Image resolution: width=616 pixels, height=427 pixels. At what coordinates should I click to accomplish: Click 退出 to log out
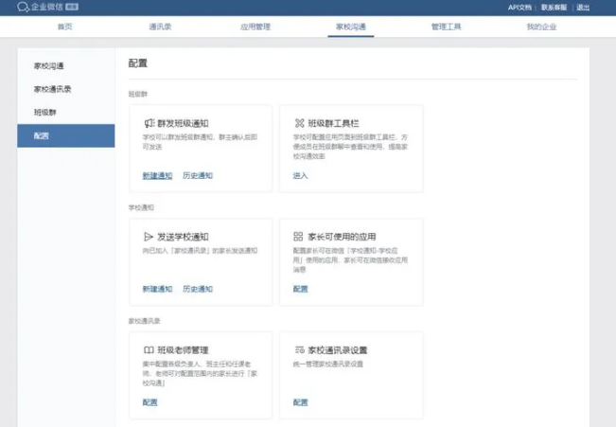(x=583, y=8)
